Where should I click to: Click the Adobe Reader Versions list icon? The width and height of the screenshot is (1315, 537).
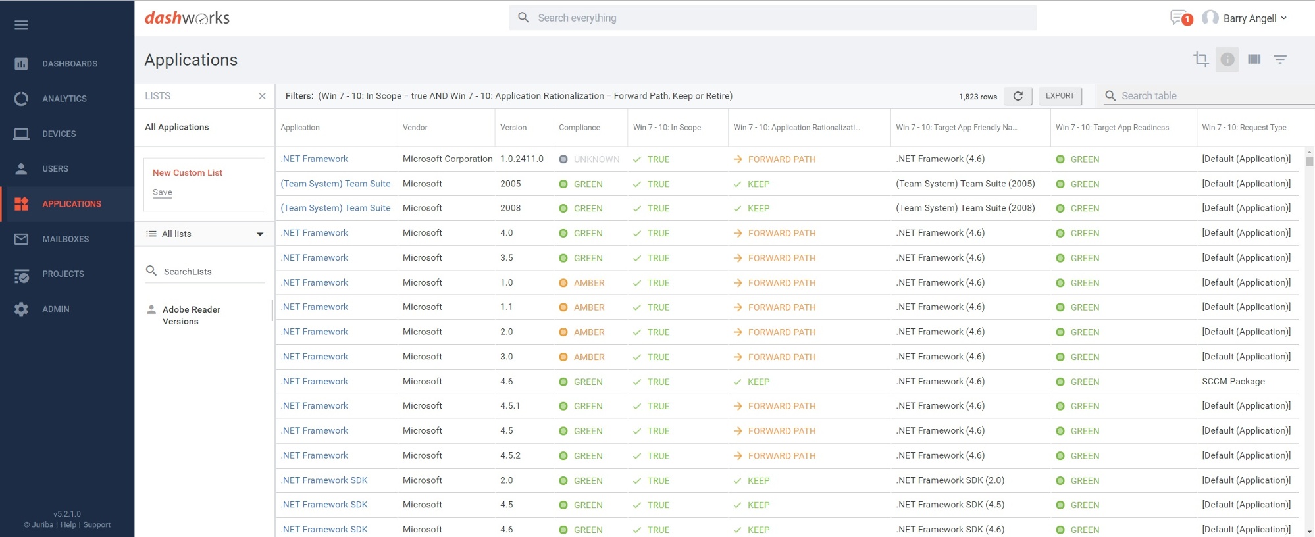tap(151, 309)
